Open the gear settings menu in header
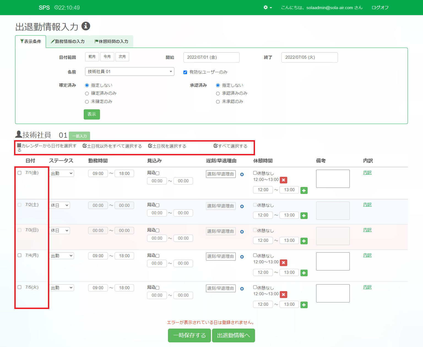423x347 pixels. 267,7
